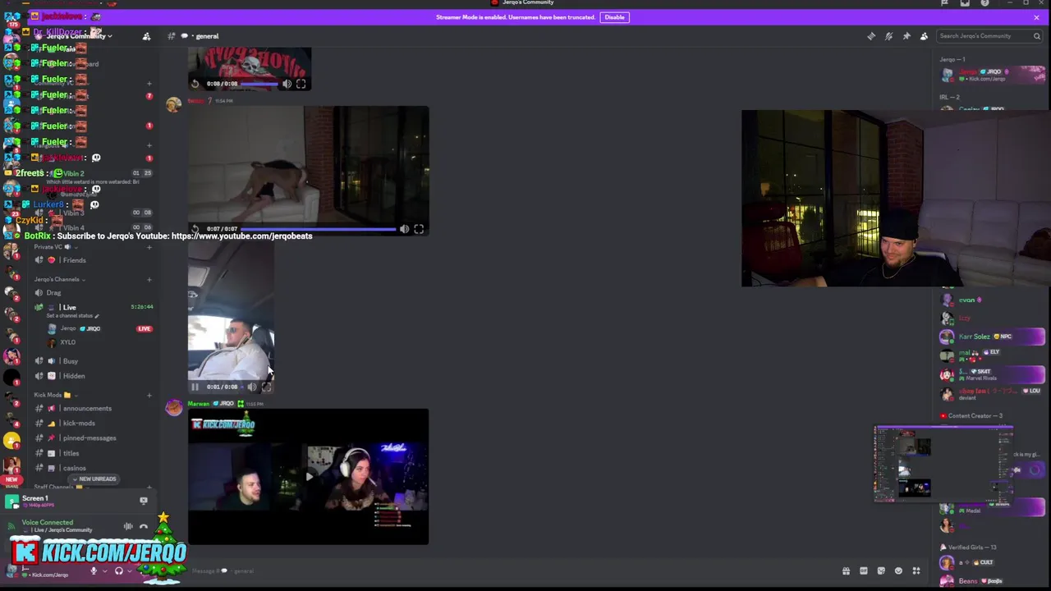Open the emoji picker in message bar
The height and width of the screenshot is (591, 1051).
coord(898,571)
